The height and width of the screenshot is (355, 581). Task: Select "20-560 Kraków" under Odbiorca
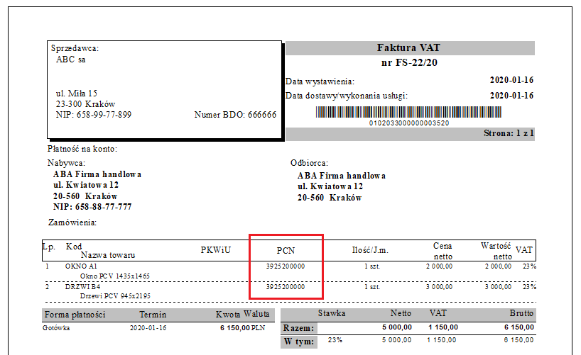[330, 198]
